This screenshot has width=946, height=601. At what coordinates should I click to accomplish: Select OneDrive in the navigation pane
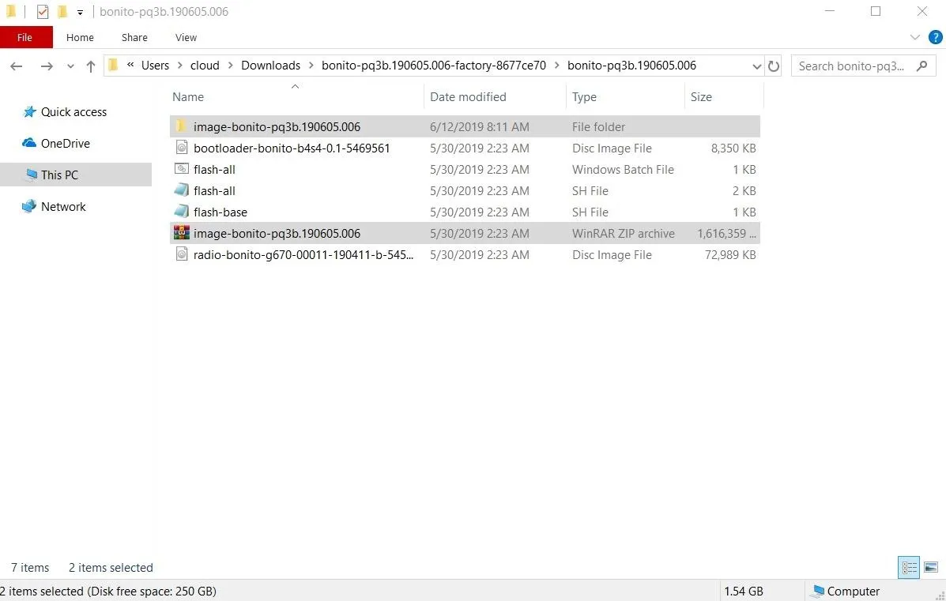65,143
